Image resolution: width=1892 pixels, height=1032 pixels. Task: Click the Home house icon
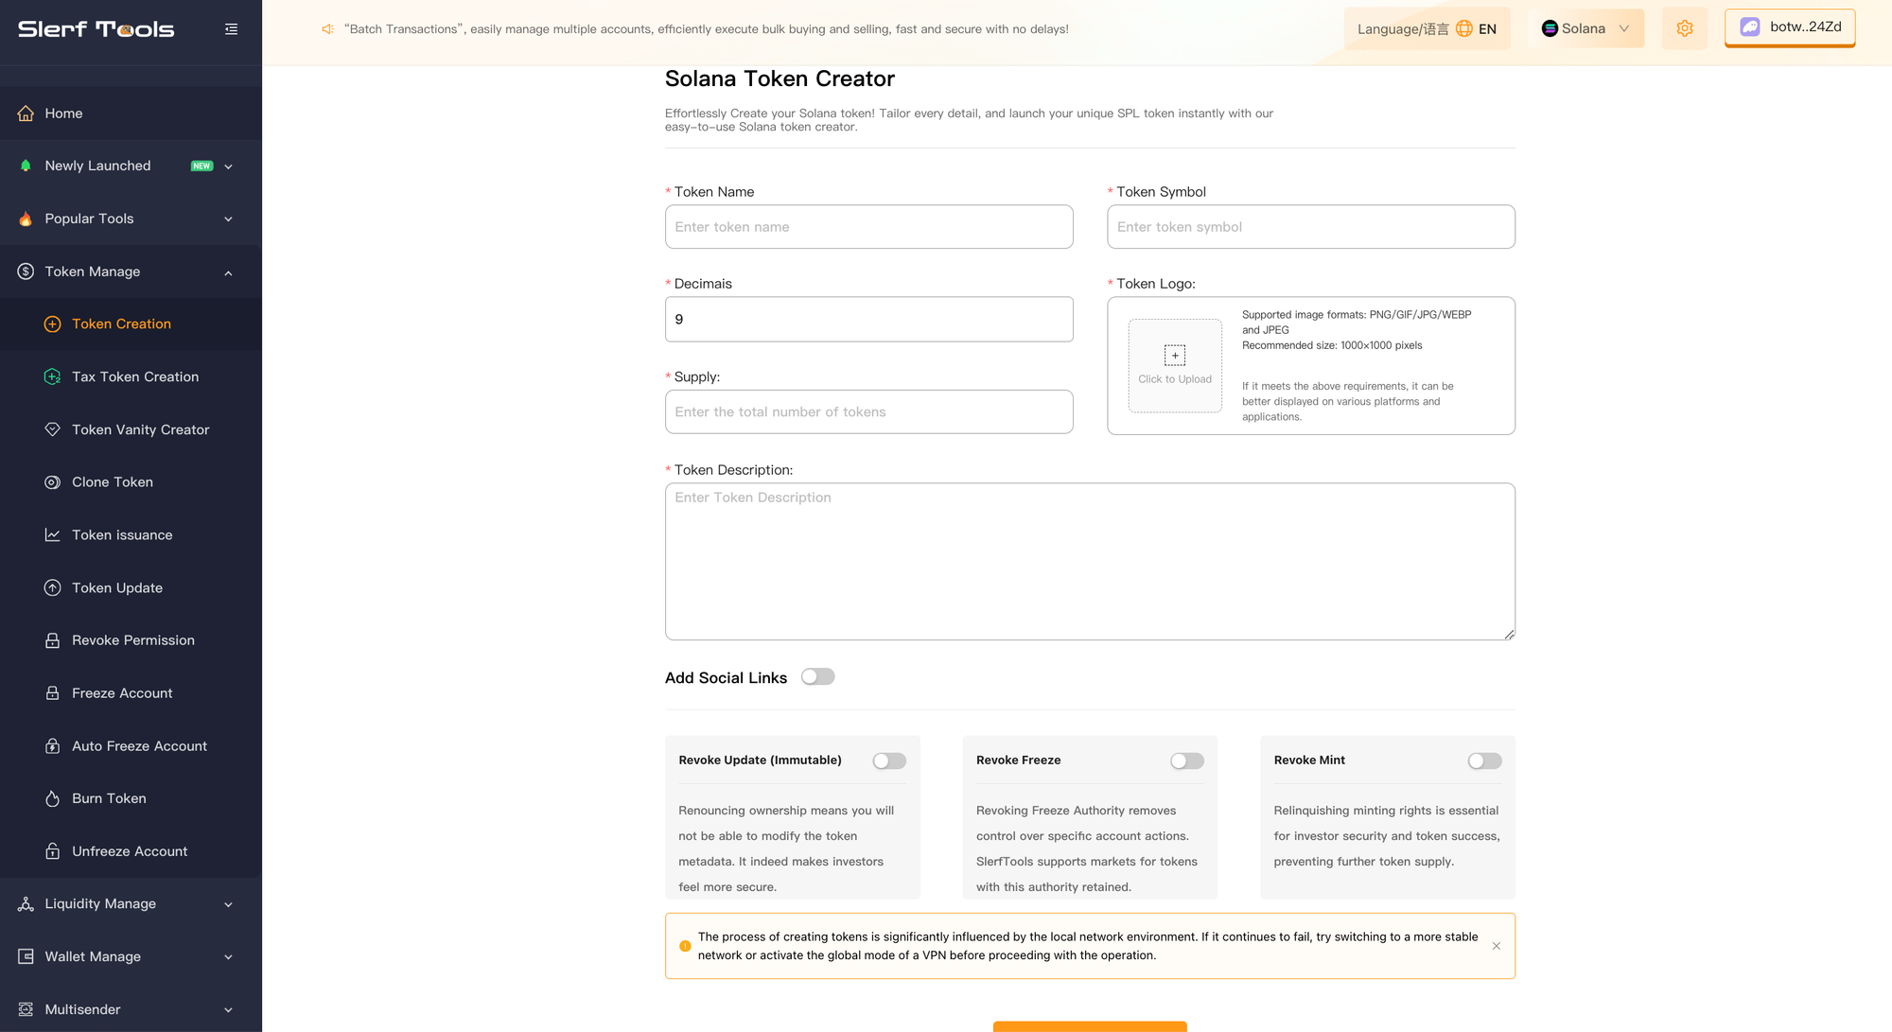click(26, 114)
